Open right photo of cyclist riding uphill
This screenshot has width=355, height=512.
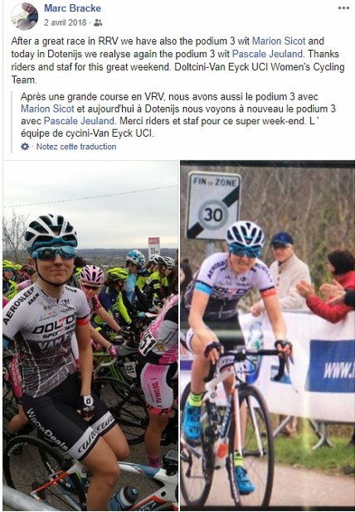point(267,334)
